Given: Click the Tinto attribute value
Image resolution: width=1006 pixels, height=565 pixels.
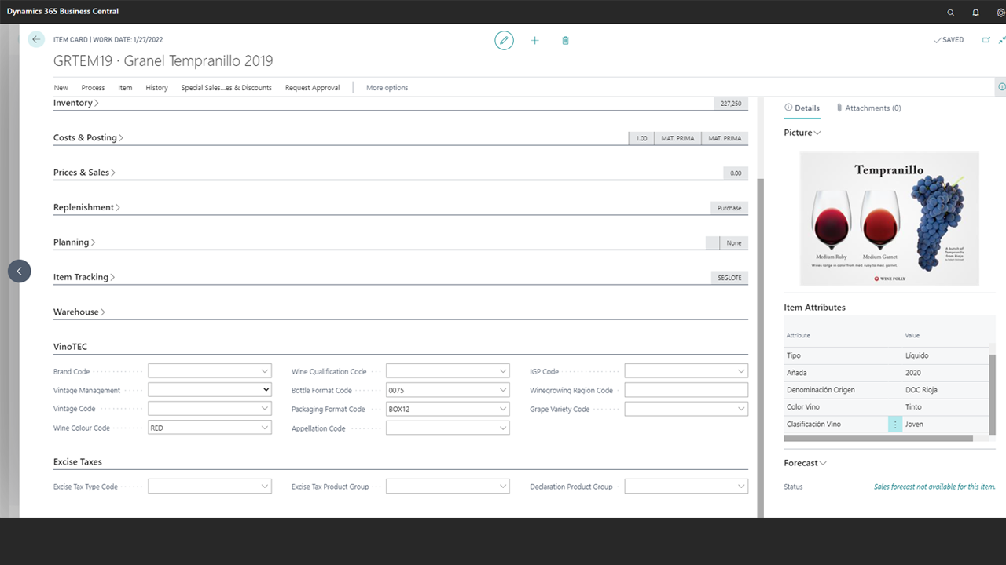Looking at the screenshot, I should 913,407.
